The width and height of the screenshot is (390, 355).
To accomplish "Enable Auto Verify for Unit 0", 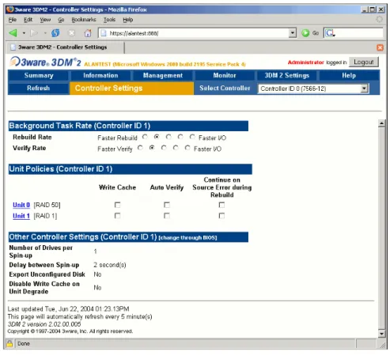I will click(x=167, y=205).
